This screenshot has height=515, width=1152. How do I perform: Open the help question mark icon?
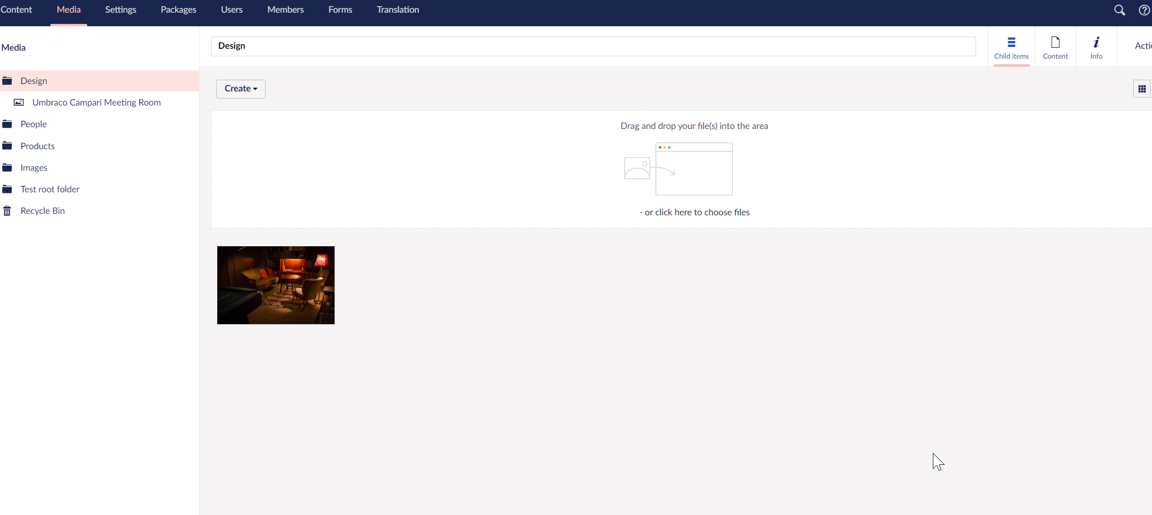1144,10
